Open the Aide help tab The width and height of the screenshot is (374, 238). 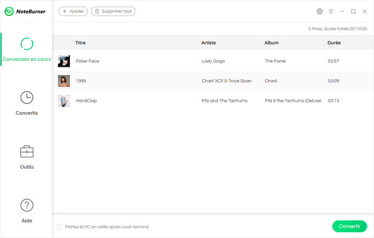click(27, 211)
